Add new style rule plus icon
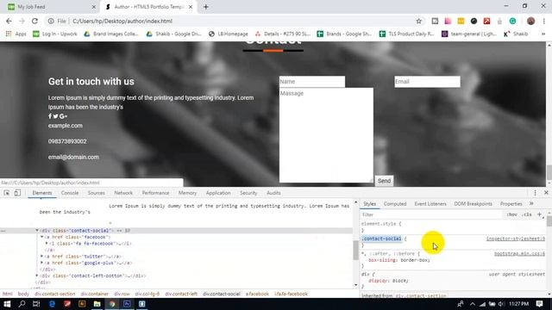The image size is (552, 310). pos(539,214)
